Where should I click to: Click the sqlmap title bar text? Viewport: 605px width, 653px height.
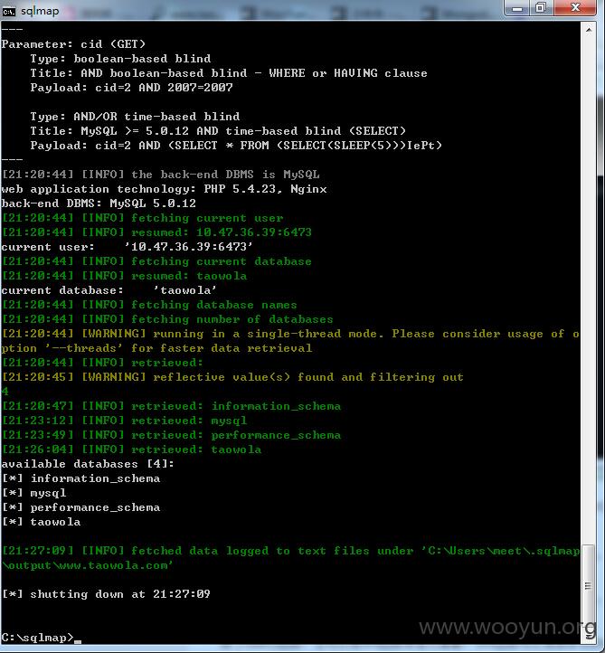[x=40, y=11]
